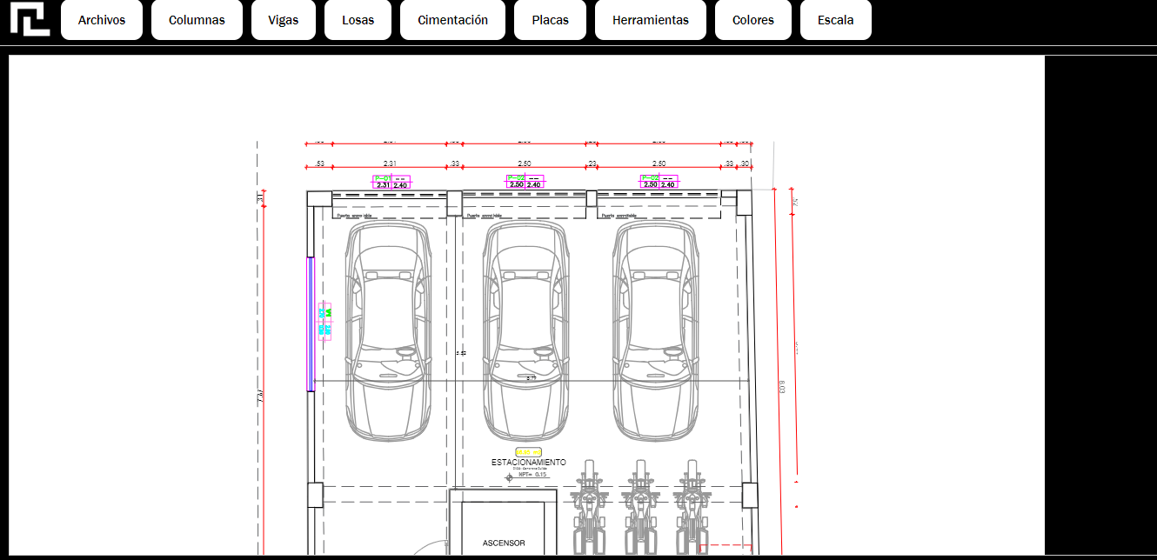This screenshot has width=1157, height=560.
Task: Open the Columnas menu
Action: click(197, 20)
